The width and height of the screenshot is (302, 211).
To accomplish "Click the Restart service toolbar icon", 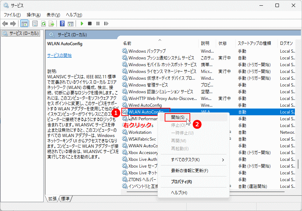I will click(106, 23).
